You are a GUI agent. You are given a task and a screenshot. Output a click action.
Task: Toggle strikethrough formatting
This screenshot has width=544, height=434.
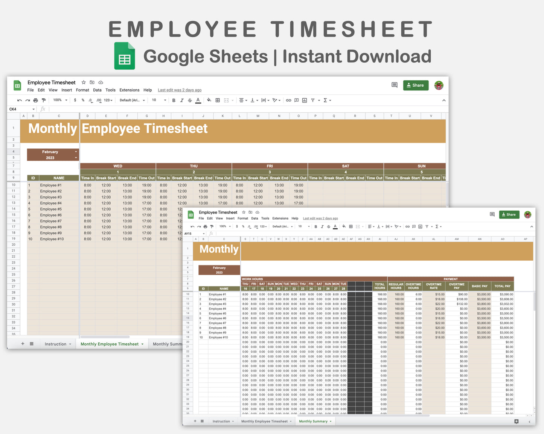[x=190, y=100]
